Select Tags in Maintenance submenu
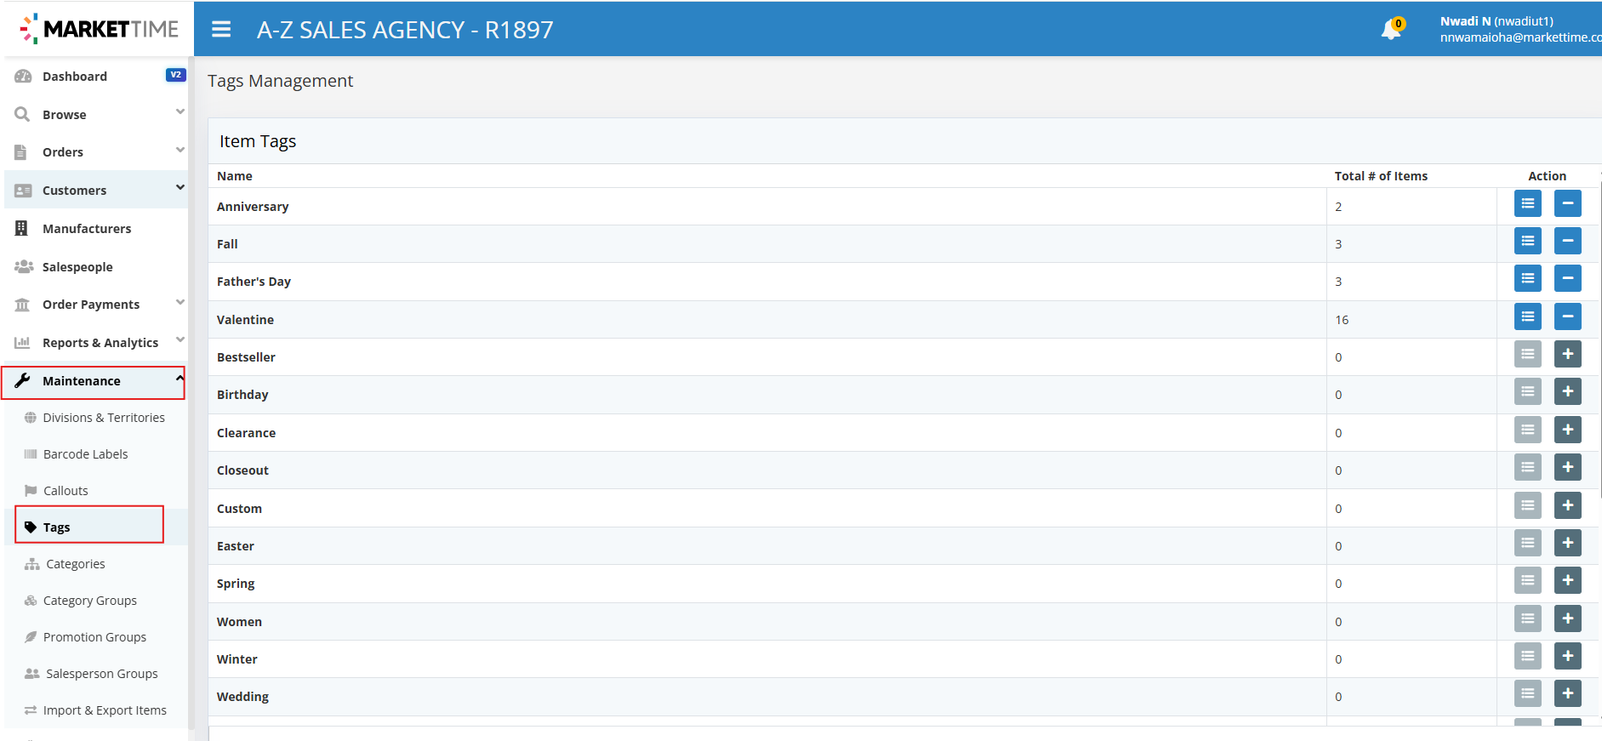The width and height of the screenshot is (1602, 741). (x=56, y=527)
